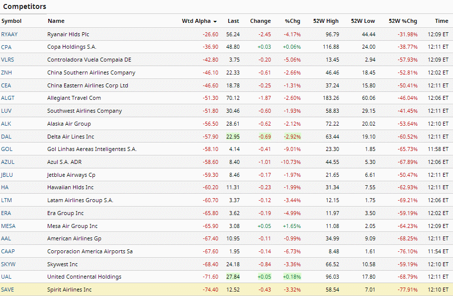Open the CAAP symbol link
The image size is (453, 296).
[x=8, y=252]
